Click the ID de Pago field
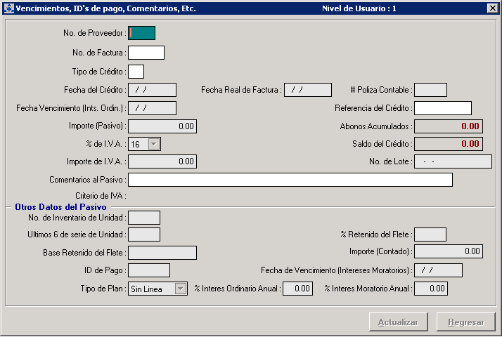The image size is (502, 337). [x=149, y=270]
